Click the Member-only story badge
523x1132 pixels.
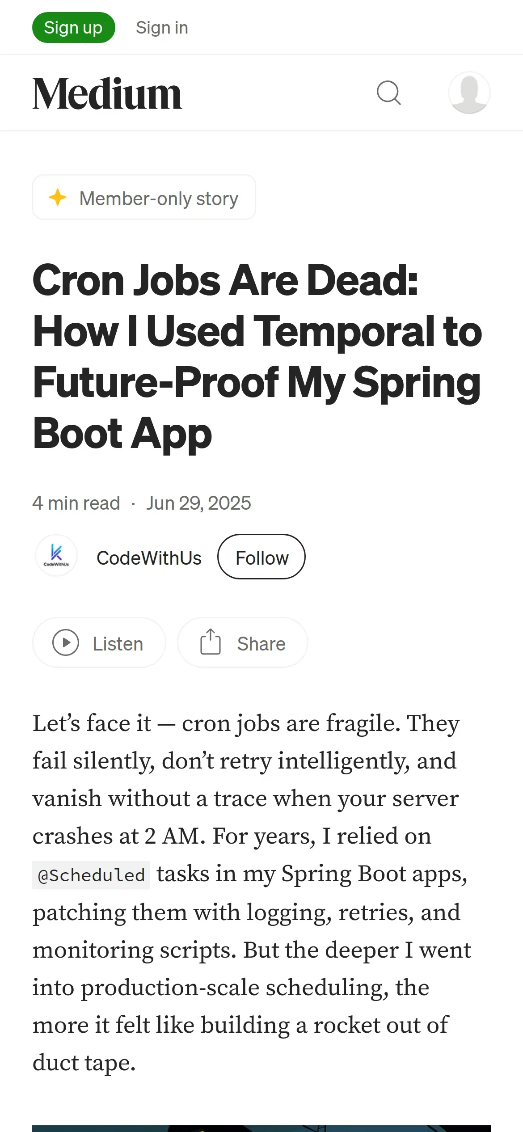point(144,197)
